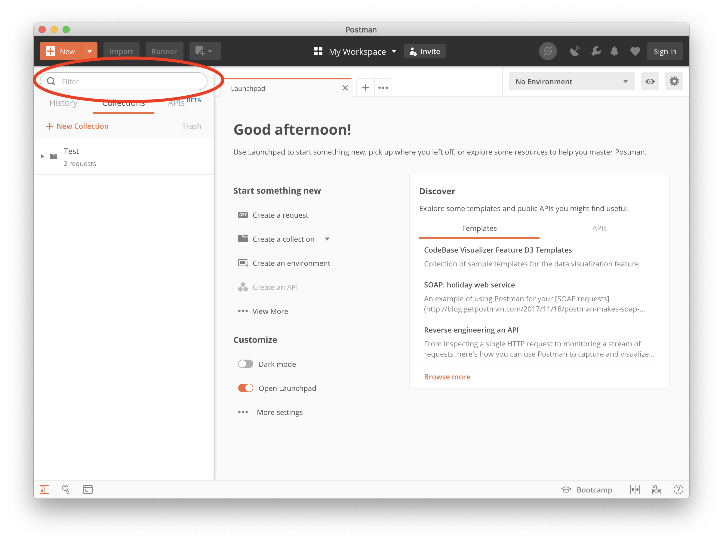This screenshot has width=723, height=543.
Task: Click New Collection link
Action: click(x=77, y=126)
